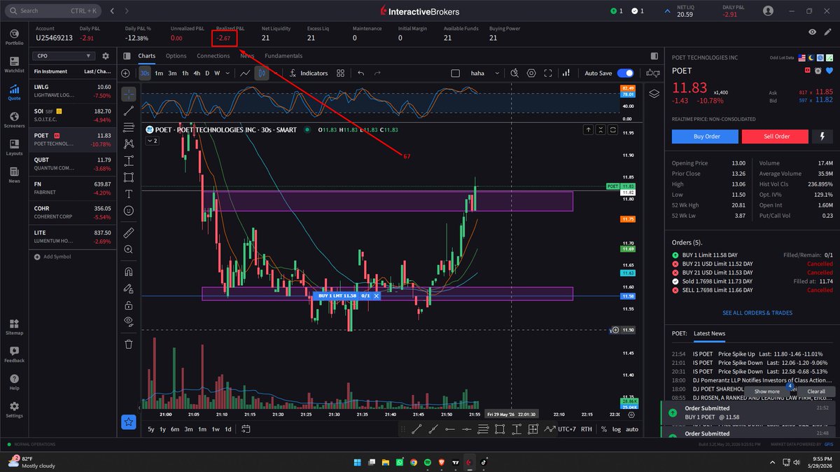Click the Search box in the header
Image resolution: width=840 pixels, height=472 pixels.
click(54, 11)
